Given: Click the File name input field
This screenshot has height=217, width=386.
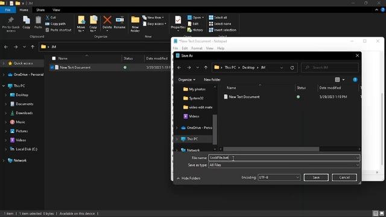Looking at the screenshot, I should pyautogui.click(x=284, y=158).
